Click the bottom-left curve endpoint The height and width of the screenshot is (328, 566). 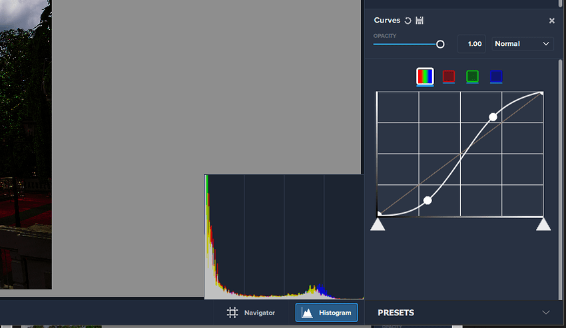pyautogui.click(x=379, y=214)
